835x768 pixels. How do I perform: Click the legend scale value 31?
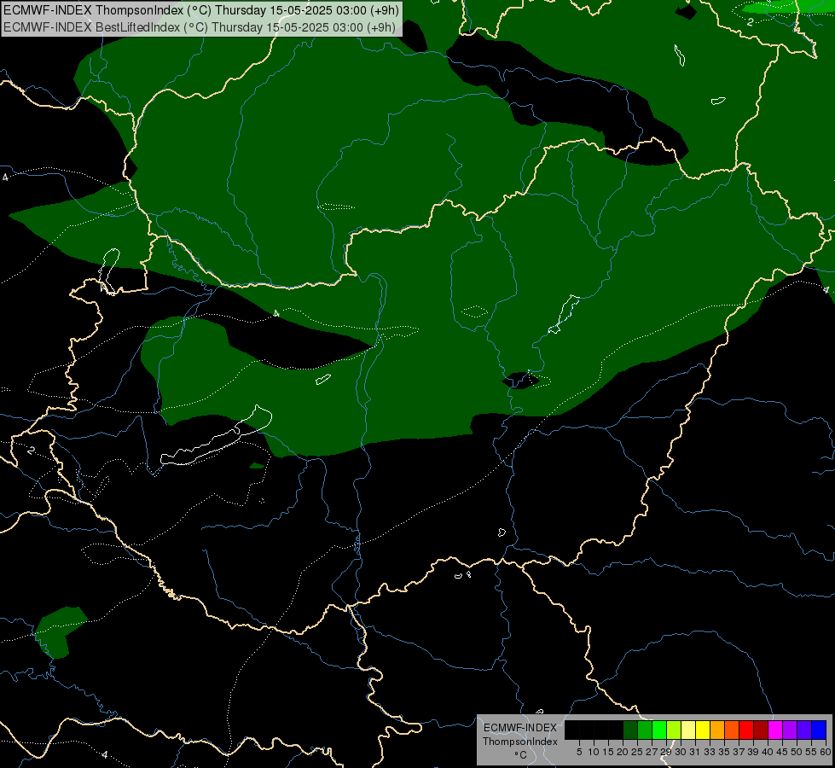[x=695, y=752]
